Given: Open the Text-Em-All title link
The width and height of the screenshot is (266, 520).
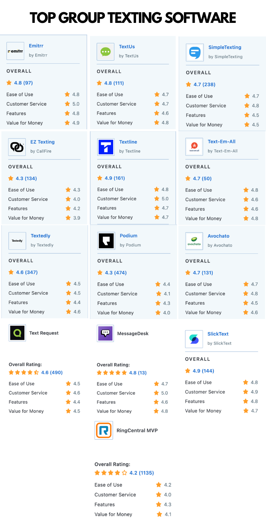Looking at the screenshot, I should [222, 141].
